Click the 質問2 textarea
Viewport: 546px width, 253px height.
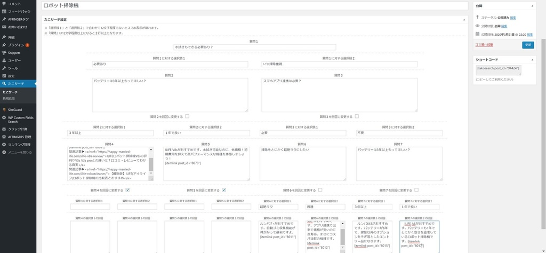(170, 95)
